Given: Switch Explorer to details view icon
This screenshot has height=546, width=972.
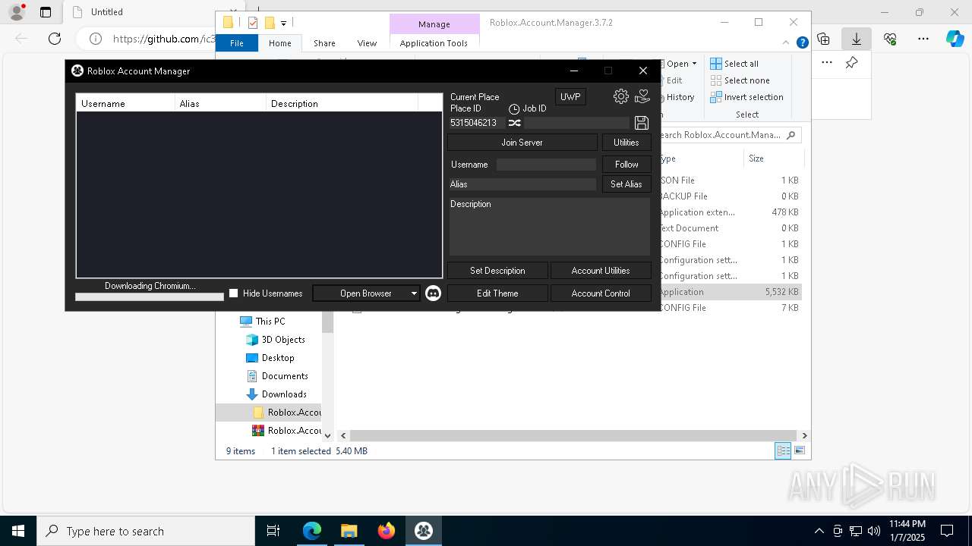Looking at the screenshot, I should point(783,450).
